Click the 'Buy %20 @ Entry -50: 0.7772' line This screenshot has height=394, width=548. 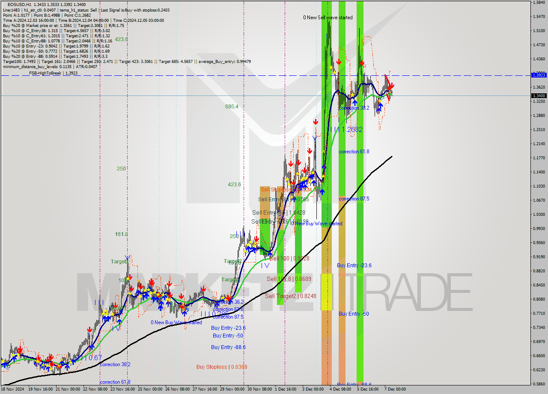[56, 51]
